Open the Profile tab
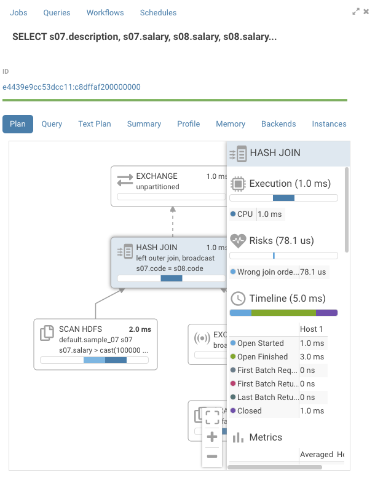Screen dimensions: 375x494 189,124
